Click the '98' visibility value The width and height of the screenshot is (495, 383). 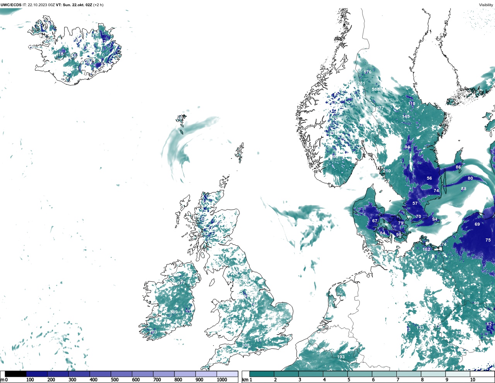coord(399,235)
